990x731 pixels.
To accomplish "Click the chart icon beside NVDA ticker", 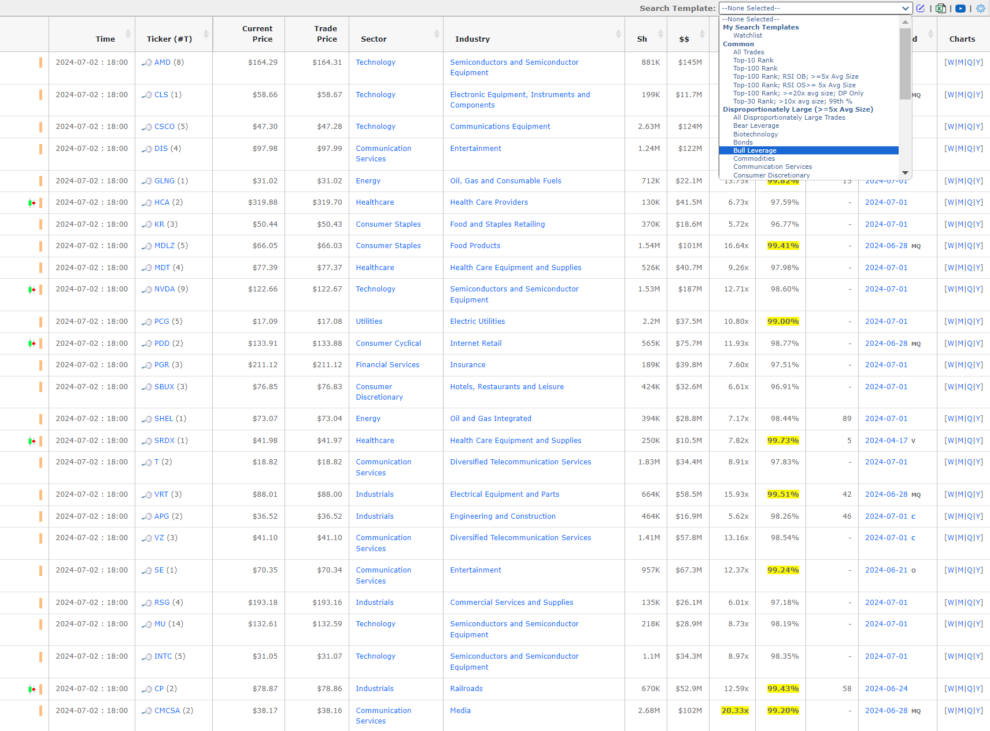I will pos(147,289).
